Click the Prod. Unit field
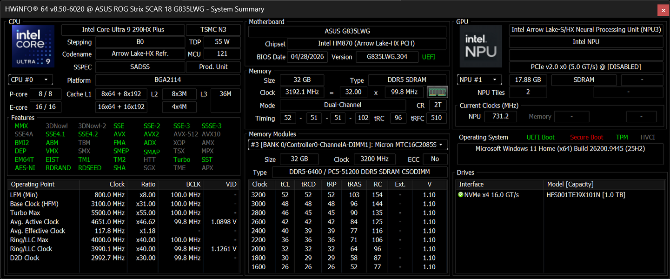This screenshot has width=670, height=279. 213,67
